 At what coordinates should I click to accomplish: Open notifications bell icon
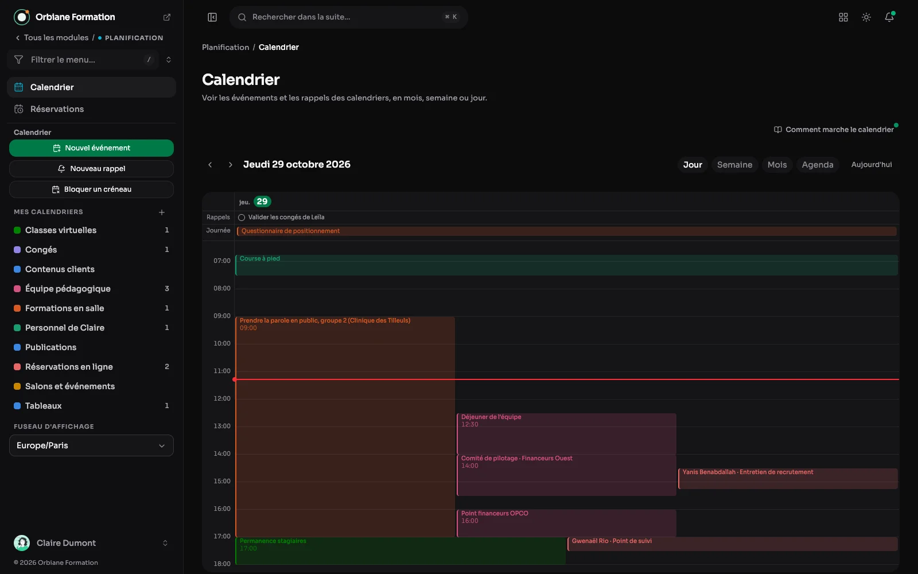(x=889, y=17)
